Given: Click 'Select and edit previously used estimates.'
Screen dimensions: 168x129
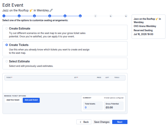Looking at the screenshot, I should [31, 66].
